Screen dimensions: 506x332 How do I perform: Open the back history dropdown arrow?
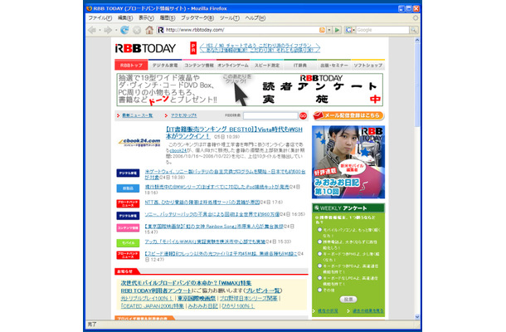(100, 30)
